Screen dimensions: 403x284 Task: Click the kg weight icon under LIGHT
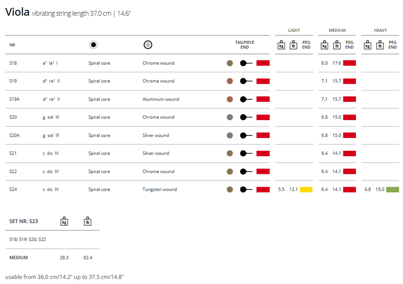tap(282, 45)
